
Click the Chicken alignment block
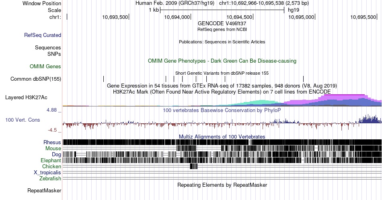pos(194,166)
